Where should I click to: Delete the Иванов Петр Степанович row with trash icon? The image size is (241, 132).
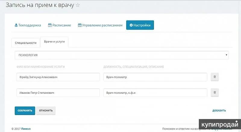[x=215, y=93]
